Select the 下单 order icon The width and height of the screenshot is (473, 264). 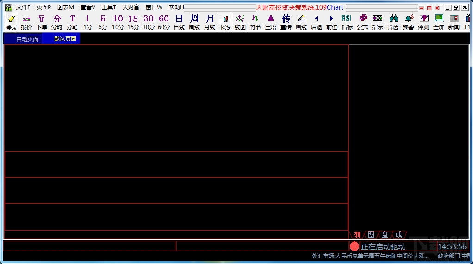coord(42,22)
